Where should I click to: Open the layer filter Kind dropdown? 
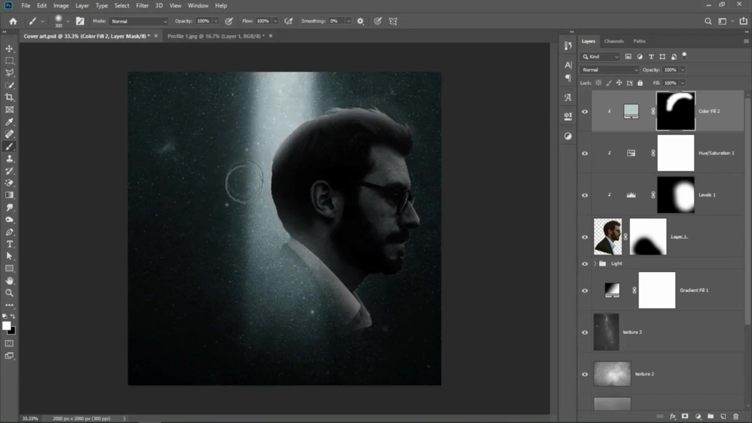[600, 57]
